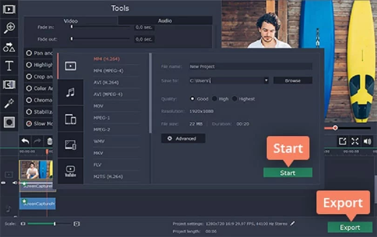Select MP4 (H.264) format
This screenshot has width=377, height=237.
click(107, 59)
